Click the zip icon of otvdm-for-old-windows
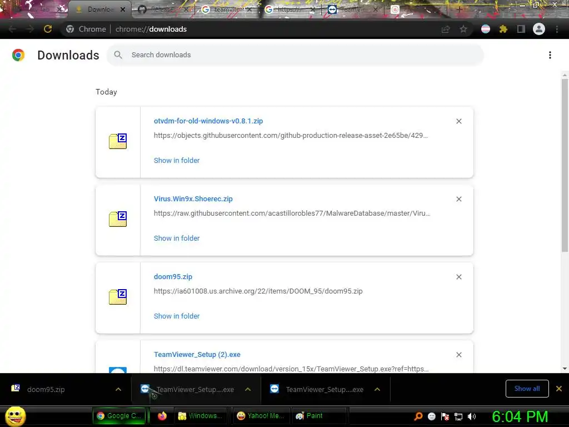The image size is (569, 427). [118, 141]
